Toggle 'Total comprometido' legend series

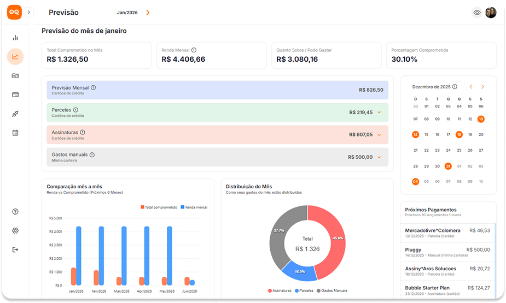point(159,207)
